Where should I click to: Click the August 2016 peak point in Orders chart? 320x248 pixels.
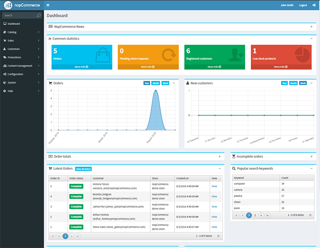tap(156, 90)
